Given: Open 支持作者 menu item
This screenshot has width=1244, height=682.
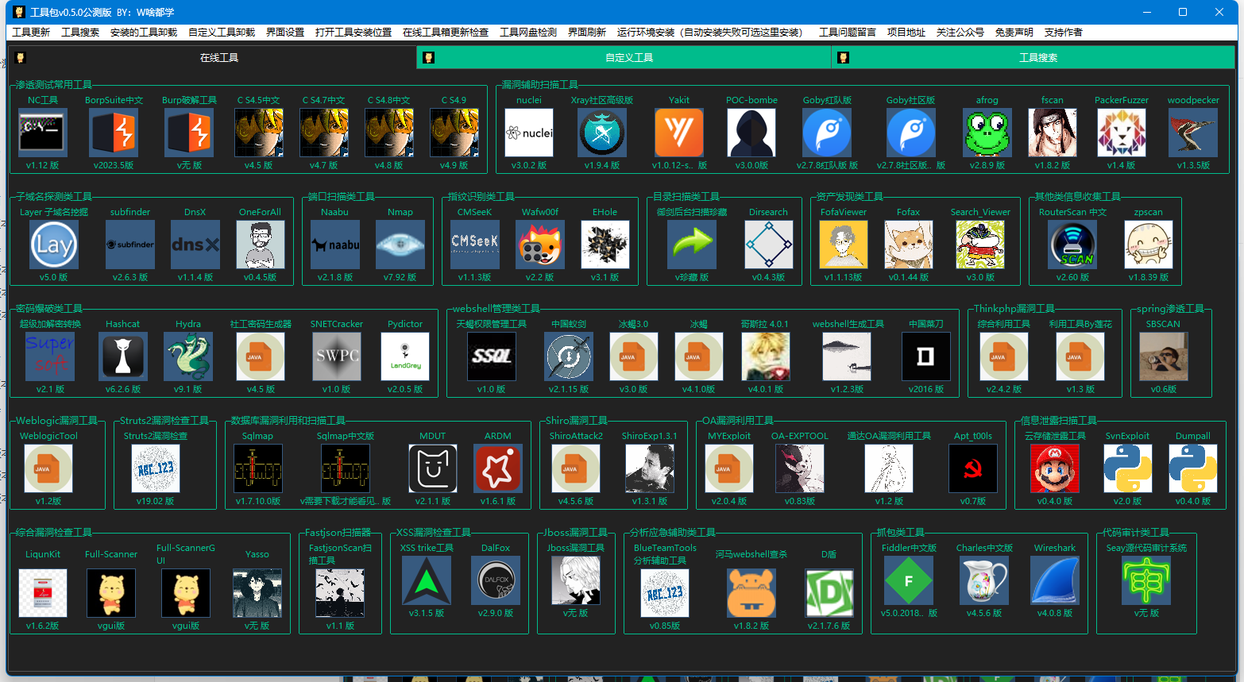Looking at the screenshot, I should click(1064, 33).
